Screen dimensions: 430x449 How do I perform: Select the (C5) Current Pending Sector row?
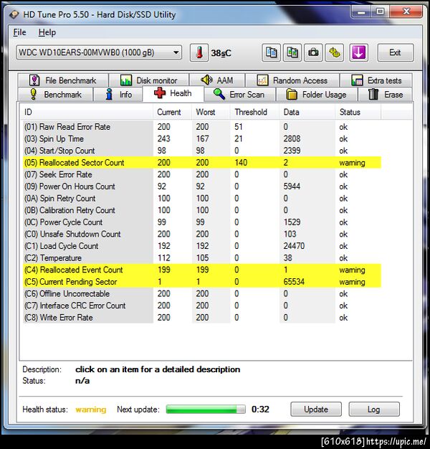202,282
